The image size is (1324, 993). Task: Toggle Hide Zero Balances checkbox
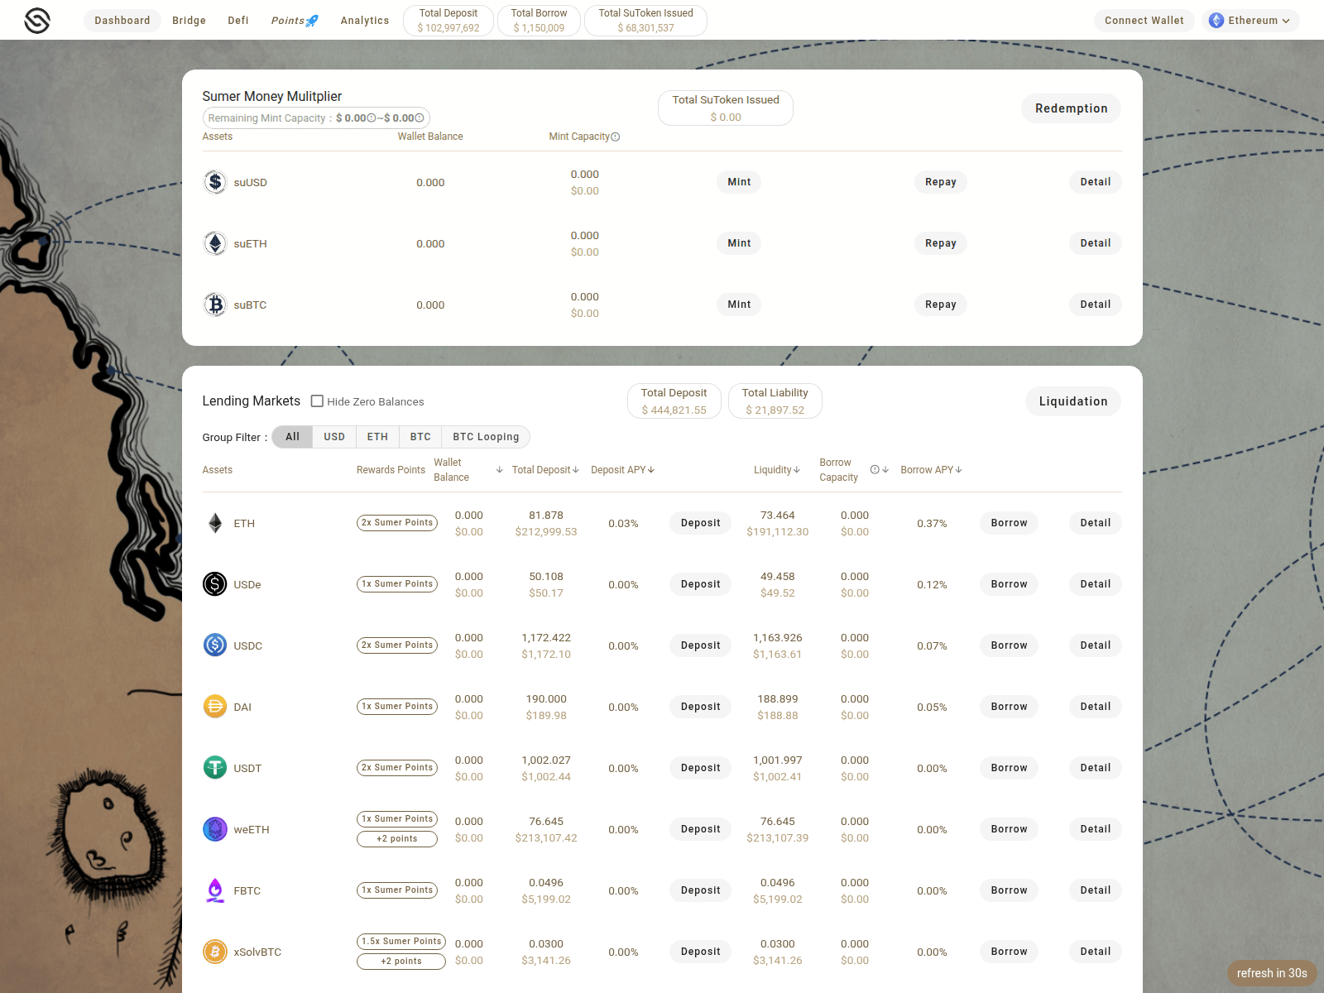(x=317, y=401)
